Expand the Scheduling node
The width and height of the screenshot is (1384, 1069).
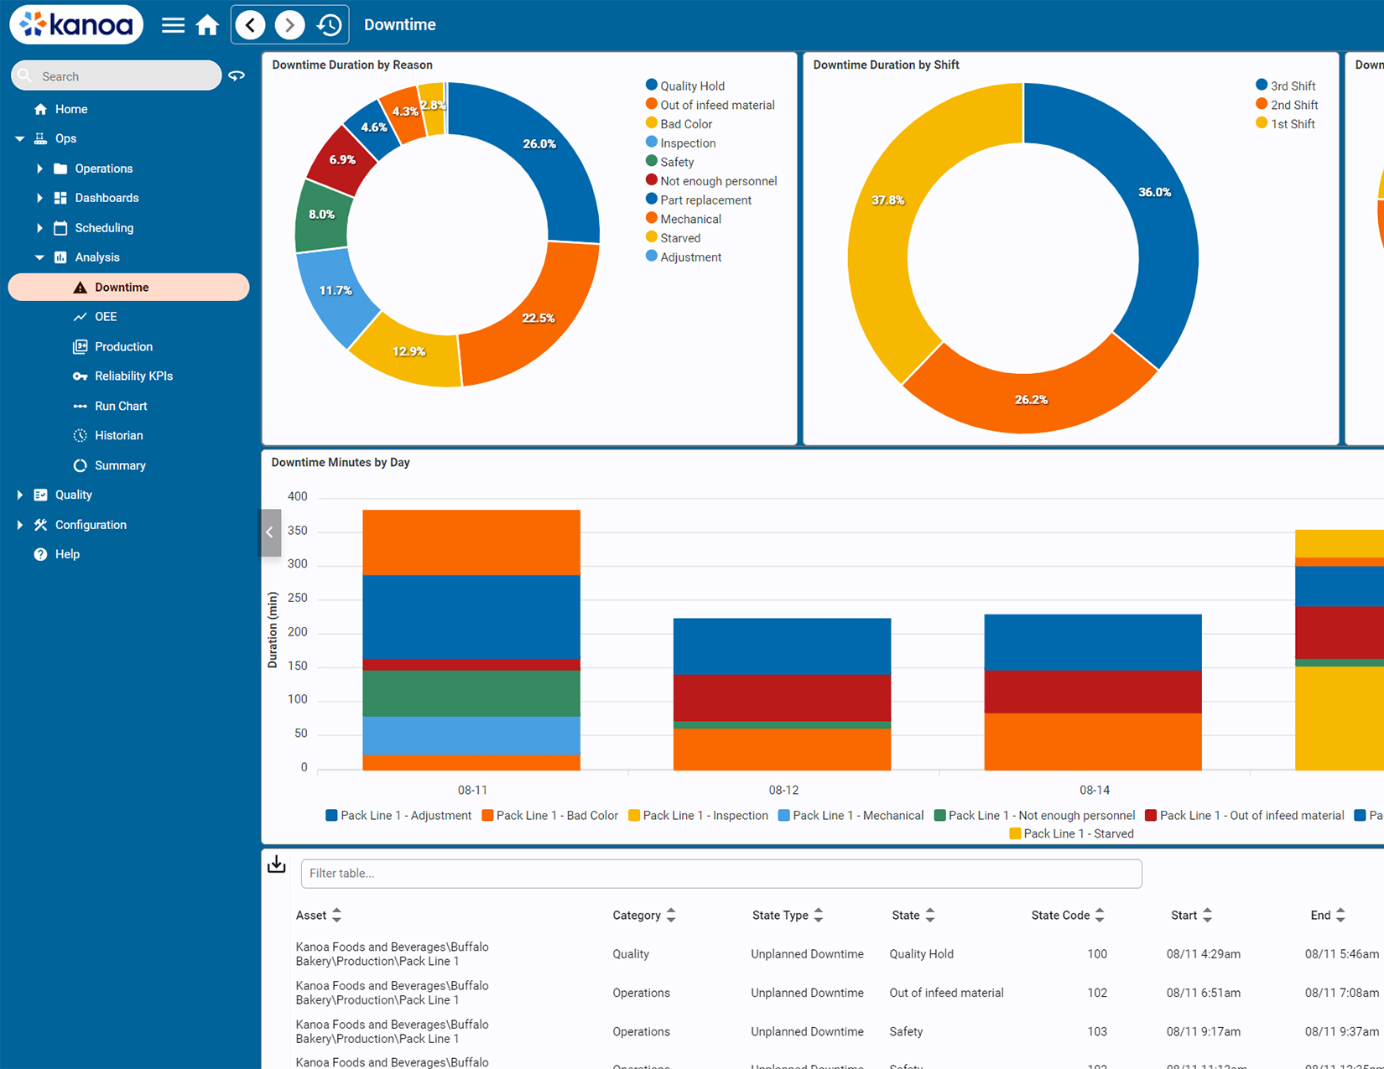pyautogui.click(x=39, y=228)
